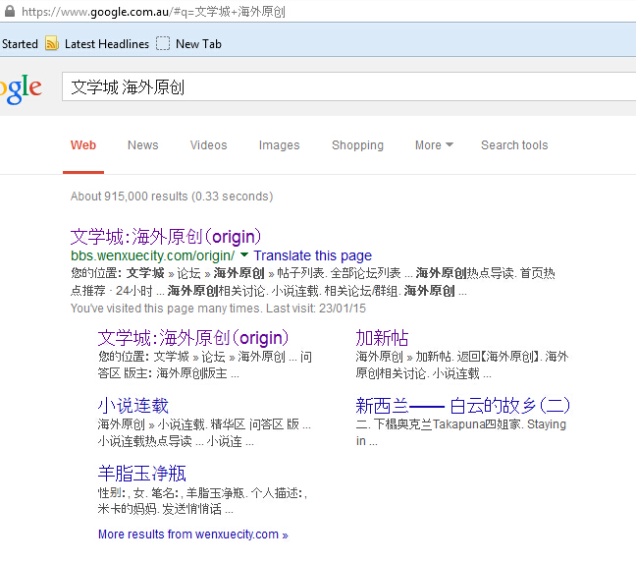Open the indented 文学城:海外原创(origin) sitelink
The width and height of the screenshot is (636, 563).
pos(193,338)
